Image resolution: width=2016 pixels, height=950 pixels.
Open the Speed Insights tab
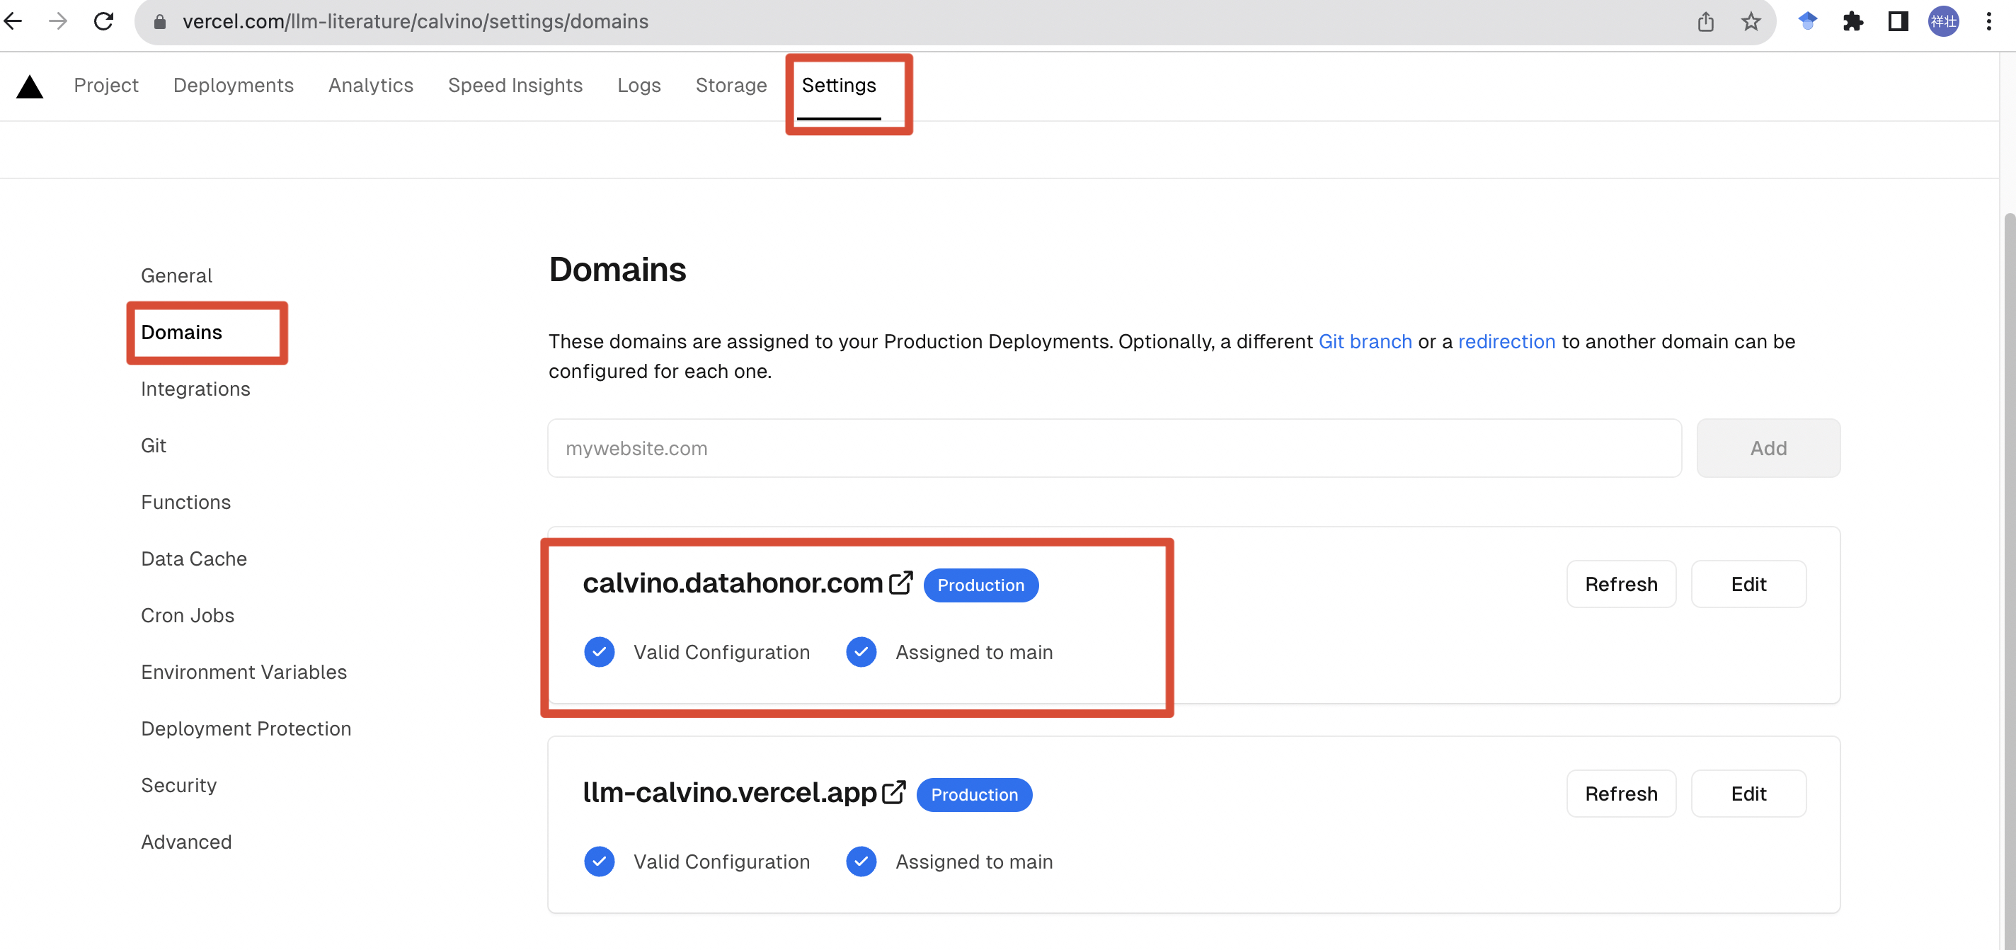point(515,85)
